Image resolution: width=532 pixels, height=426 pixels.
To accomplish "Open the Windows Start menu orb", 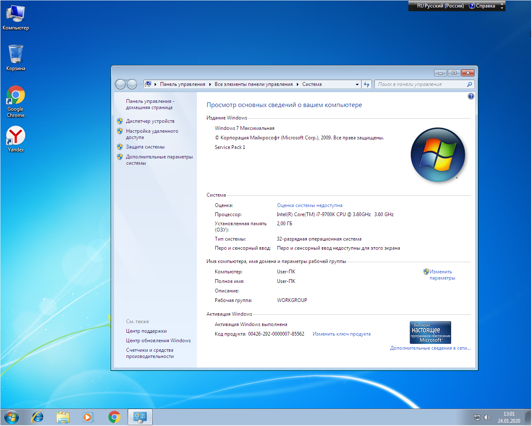I will [x=11, y=417].
